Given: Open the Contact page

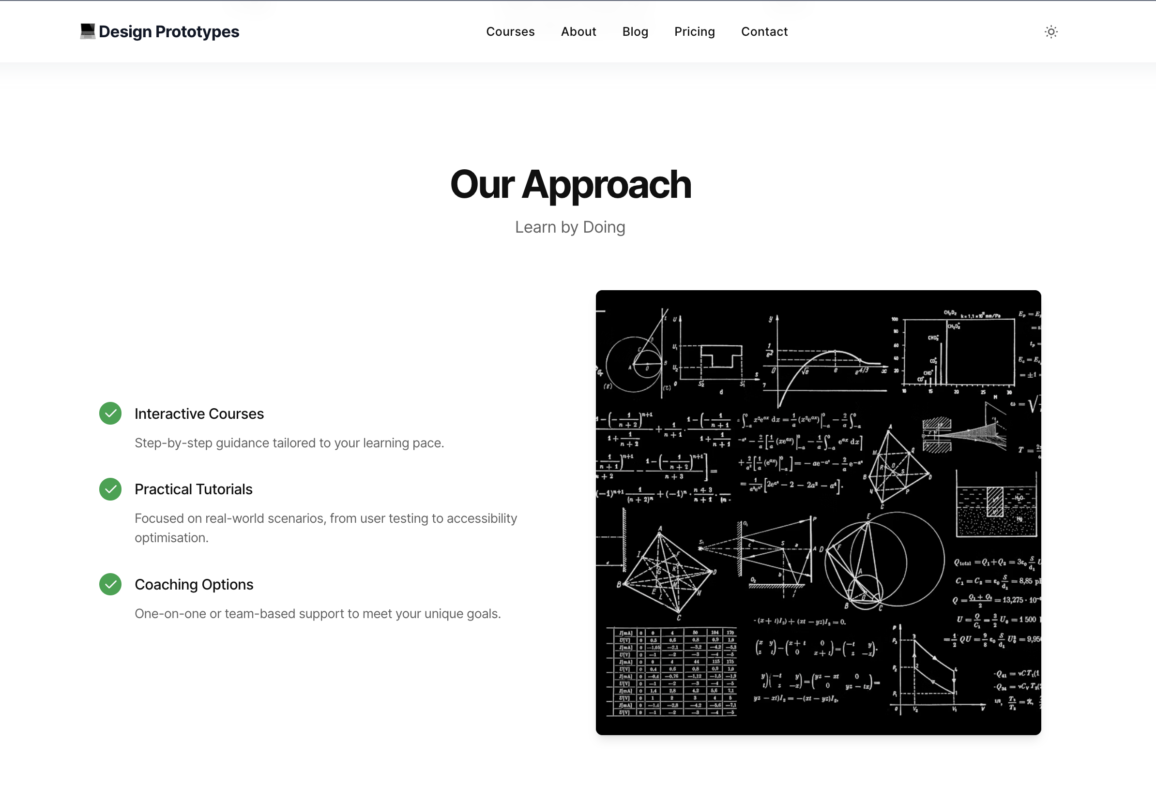Looking at the screenshot, I should pyautogui.click(x=764, y=31).
